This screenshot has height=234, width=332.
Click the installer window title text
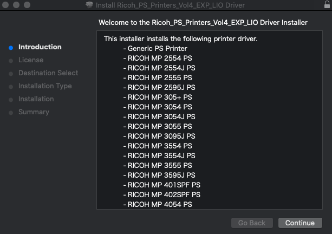coord(170,5)
